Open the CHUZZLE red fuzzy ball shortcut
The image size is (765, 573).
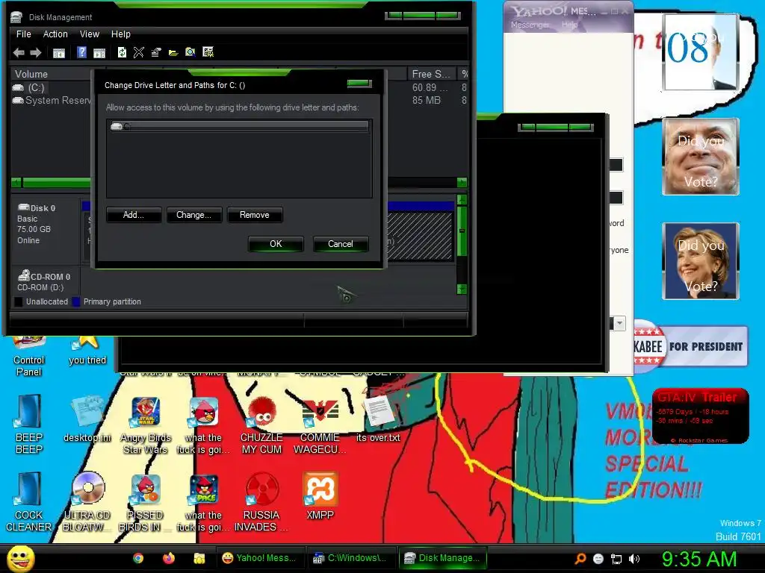tap(261, 426)
